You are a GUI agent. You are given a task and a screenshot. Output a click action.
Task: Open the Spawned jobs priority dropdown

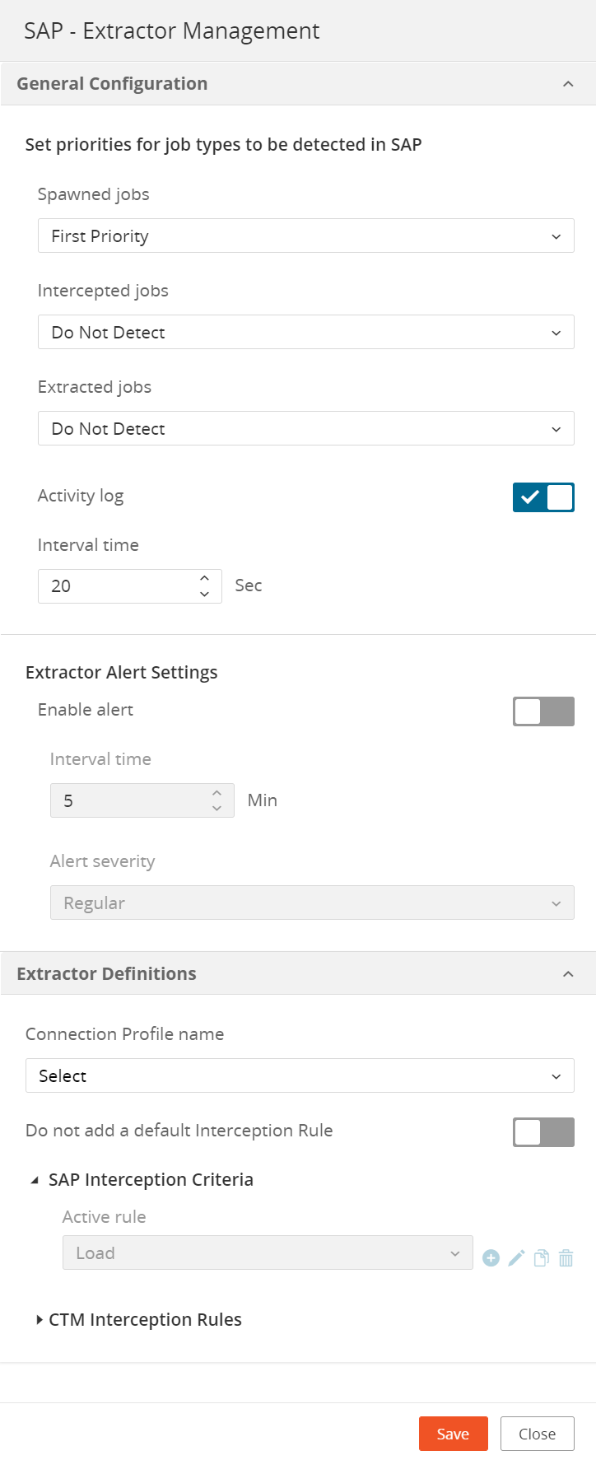point(306,236)
